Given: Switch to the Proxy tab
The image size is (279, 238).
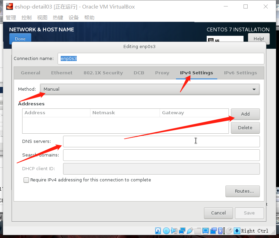Looking at the screenshot, I should 162,73.
